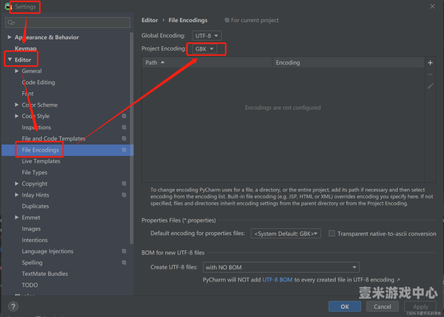Expand the Emmet node arrow
The image size is (444, 317).
(x=16, y=217)
